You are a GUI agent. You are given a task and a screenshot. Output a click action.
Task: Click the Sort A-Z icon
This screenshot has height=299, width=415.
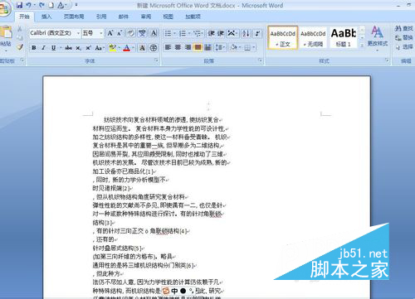(x=246, y=33)
